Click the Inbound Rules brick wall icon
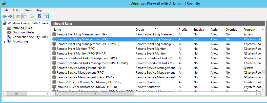This screenshot has height=103, width=267. [10, 28]
